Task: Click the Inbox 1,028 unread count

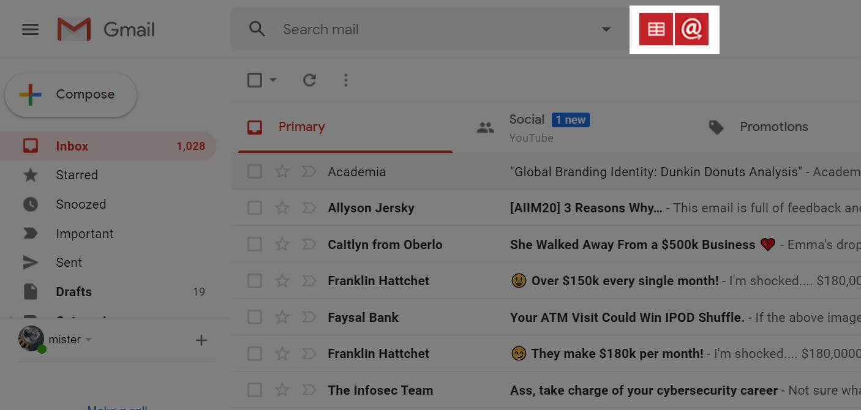Action: click(x=190, y=146)
